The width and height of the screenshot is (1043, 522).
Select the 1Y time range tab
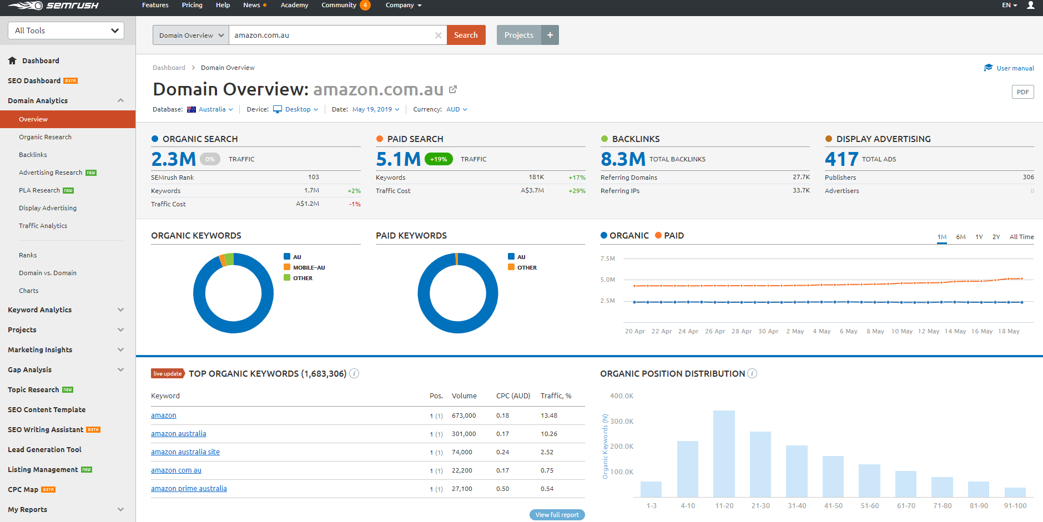tap(979, 237)
